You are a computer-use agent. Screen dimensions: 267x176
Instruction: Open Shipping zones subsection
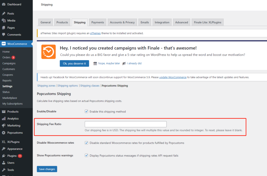pyautogui.click(x=46, y=86)
